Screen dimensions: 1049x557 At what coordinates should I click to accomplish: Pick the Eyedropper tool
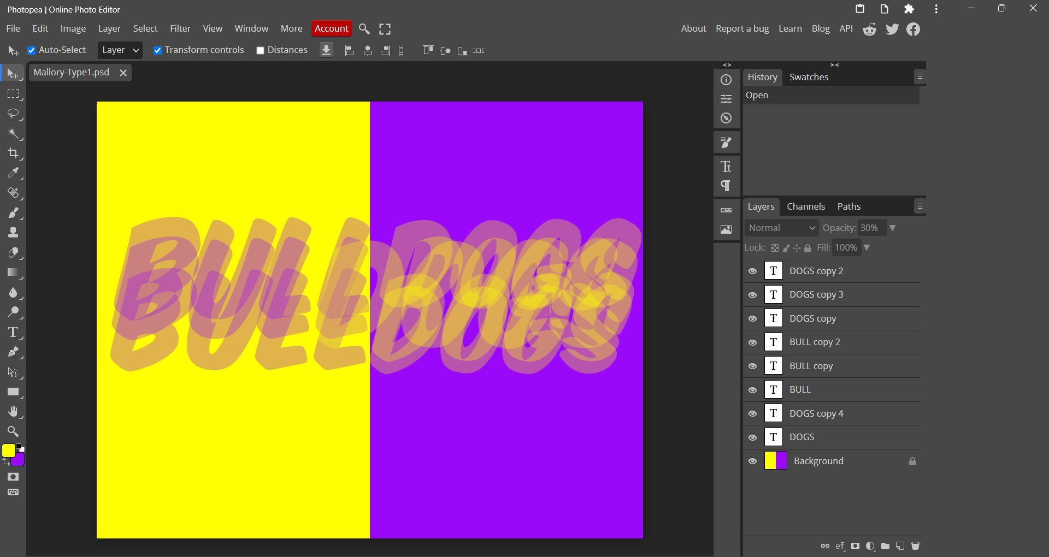pyautogui.click(x=13, y=173)
